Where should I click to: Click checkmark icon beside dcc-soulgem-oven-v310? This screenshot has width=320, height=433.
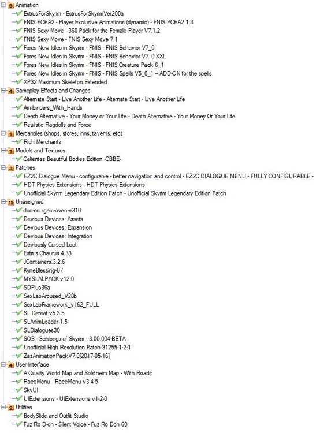pos(19,210)
